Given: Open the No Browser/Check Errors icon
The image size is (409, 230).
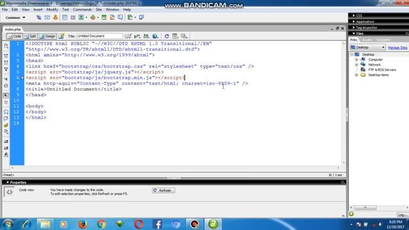Looking at the screenshot, I should [128, 36].
